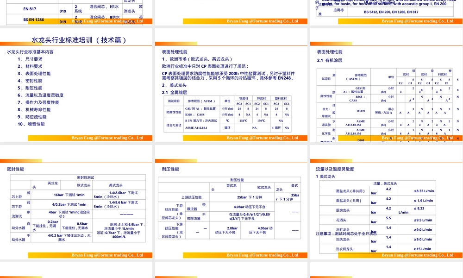
Task: Click list item 7、操作力及强度性能
Action: (38, 102)
